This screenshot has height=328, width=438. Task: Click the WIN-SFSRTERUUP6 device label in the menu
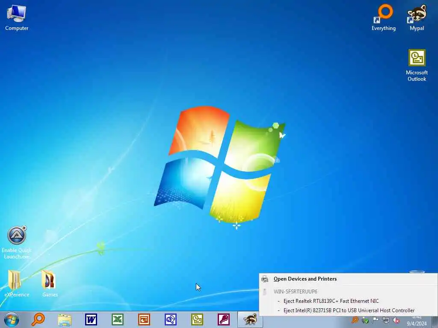[x=295, y=291]
